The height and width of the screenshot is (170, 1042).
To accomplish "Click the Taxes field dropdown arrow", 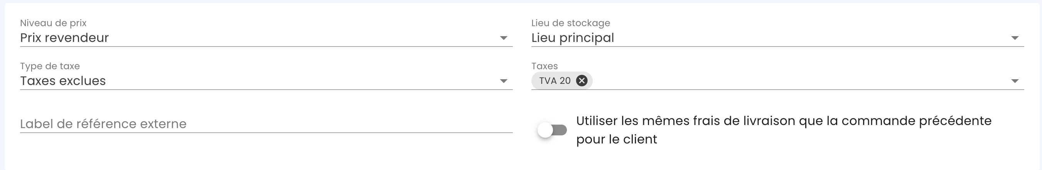I will (1015, 81).
